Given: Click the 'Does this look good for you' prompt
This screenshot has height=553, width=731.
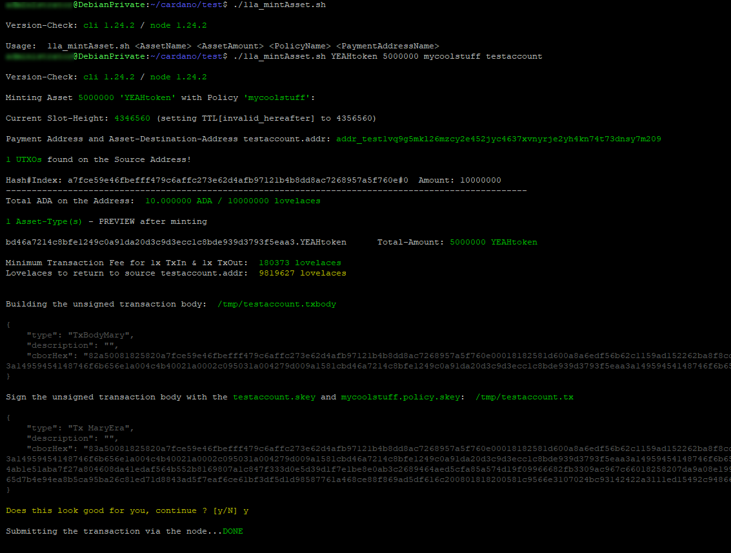Looking at the screenshot, I should [127, 510].
